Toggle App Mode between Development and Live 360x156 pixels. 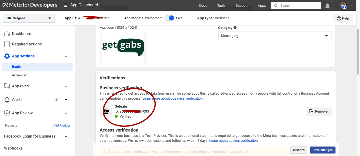169,18
